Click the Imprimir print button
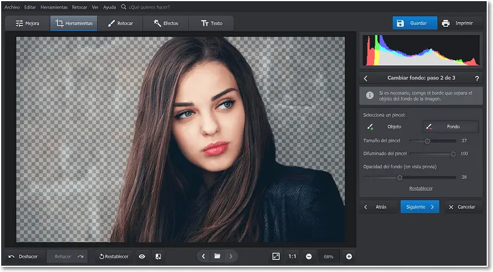 pos(460,23)
